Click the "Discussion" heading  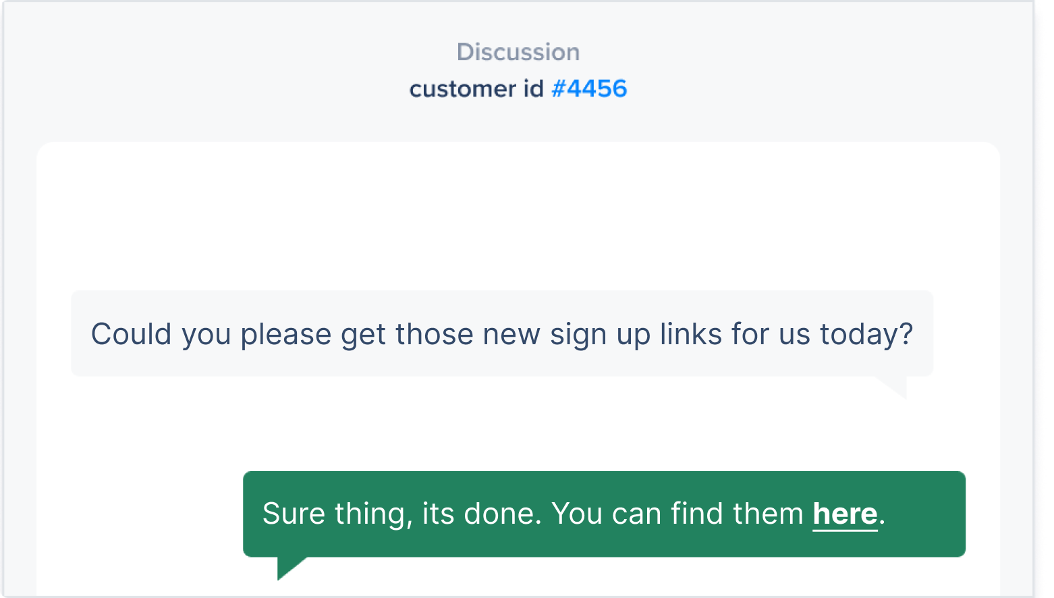pos(518,52)
